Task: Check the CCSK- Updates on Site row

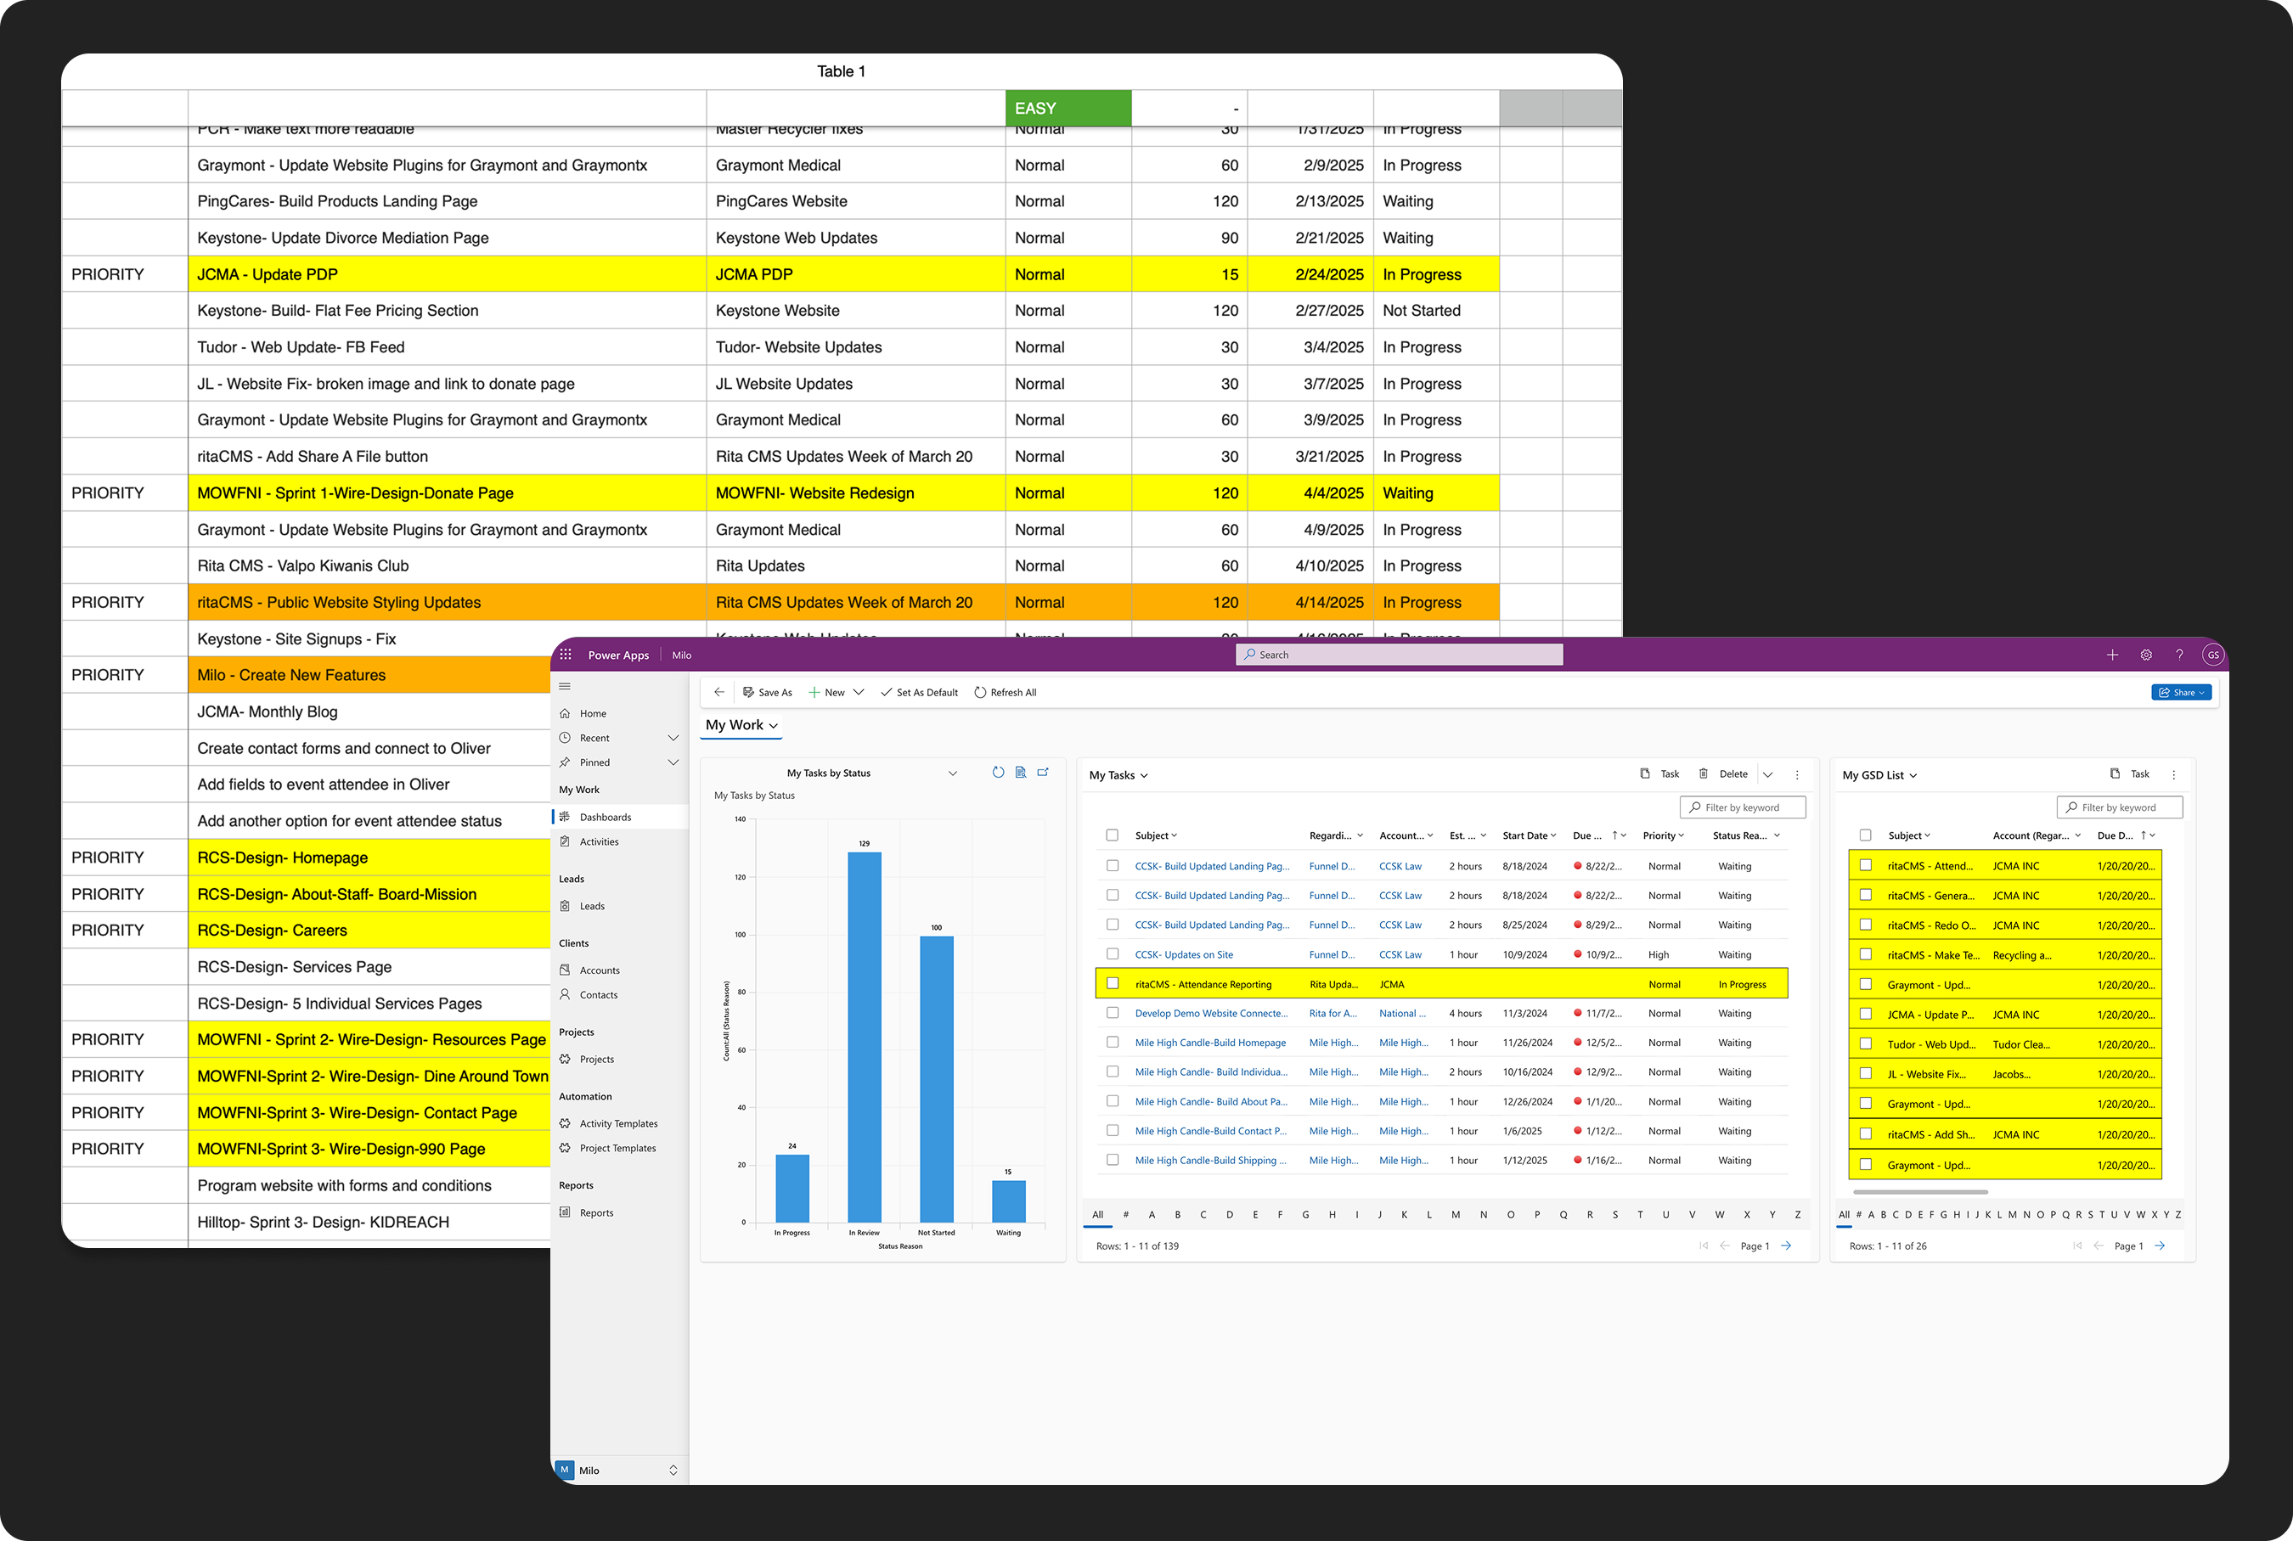Action: pyautogui.click(x=1113, y=953)
